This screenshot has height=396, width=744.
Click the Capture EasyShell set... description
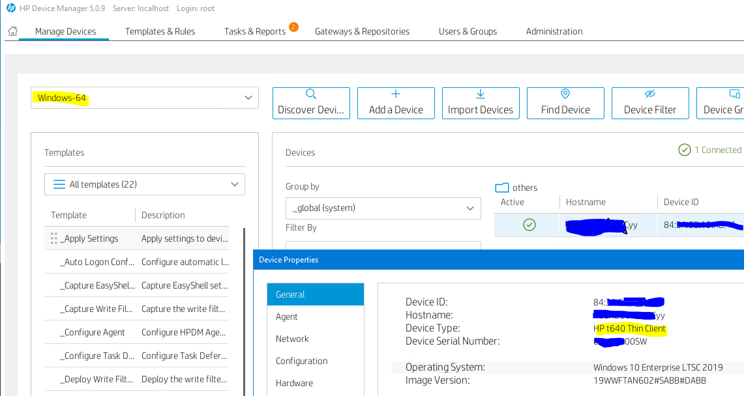pyautogui.click(x=185, y=285)
